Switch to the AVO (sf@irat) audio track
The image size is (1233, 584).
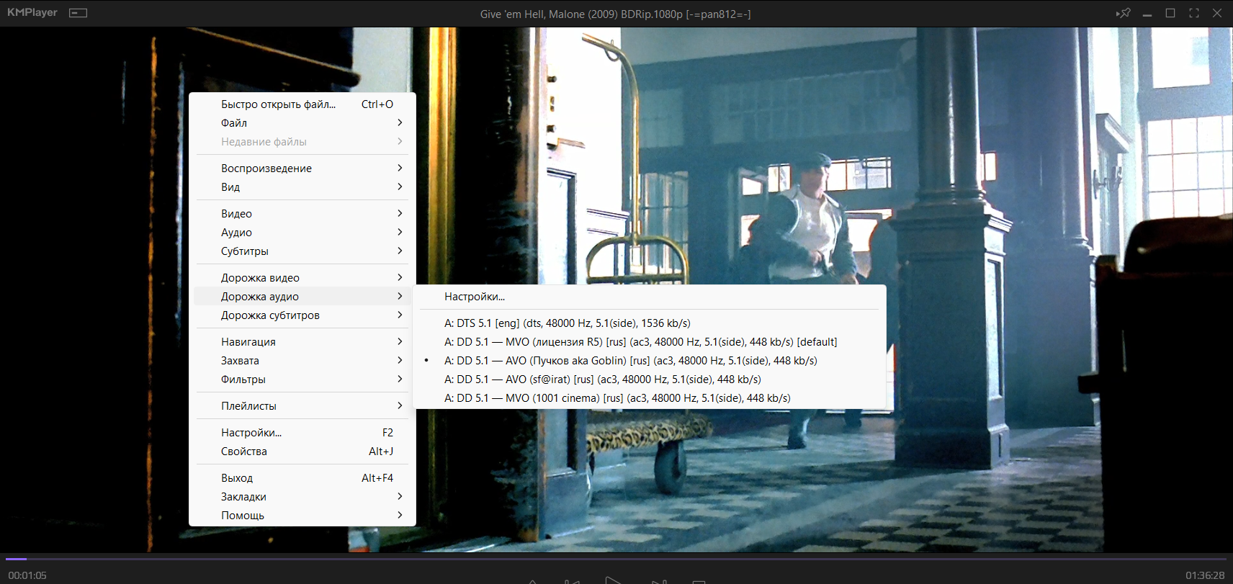click(650, 379)
